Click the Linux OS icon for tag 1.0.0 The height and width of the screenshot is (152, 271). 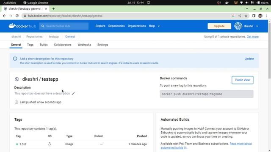click(x=50, y=144)
